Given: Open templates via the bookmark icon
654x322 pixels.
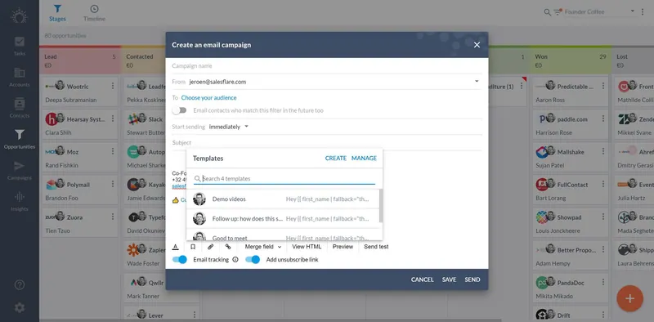Looking at the screenshot, I should [193, 247].
